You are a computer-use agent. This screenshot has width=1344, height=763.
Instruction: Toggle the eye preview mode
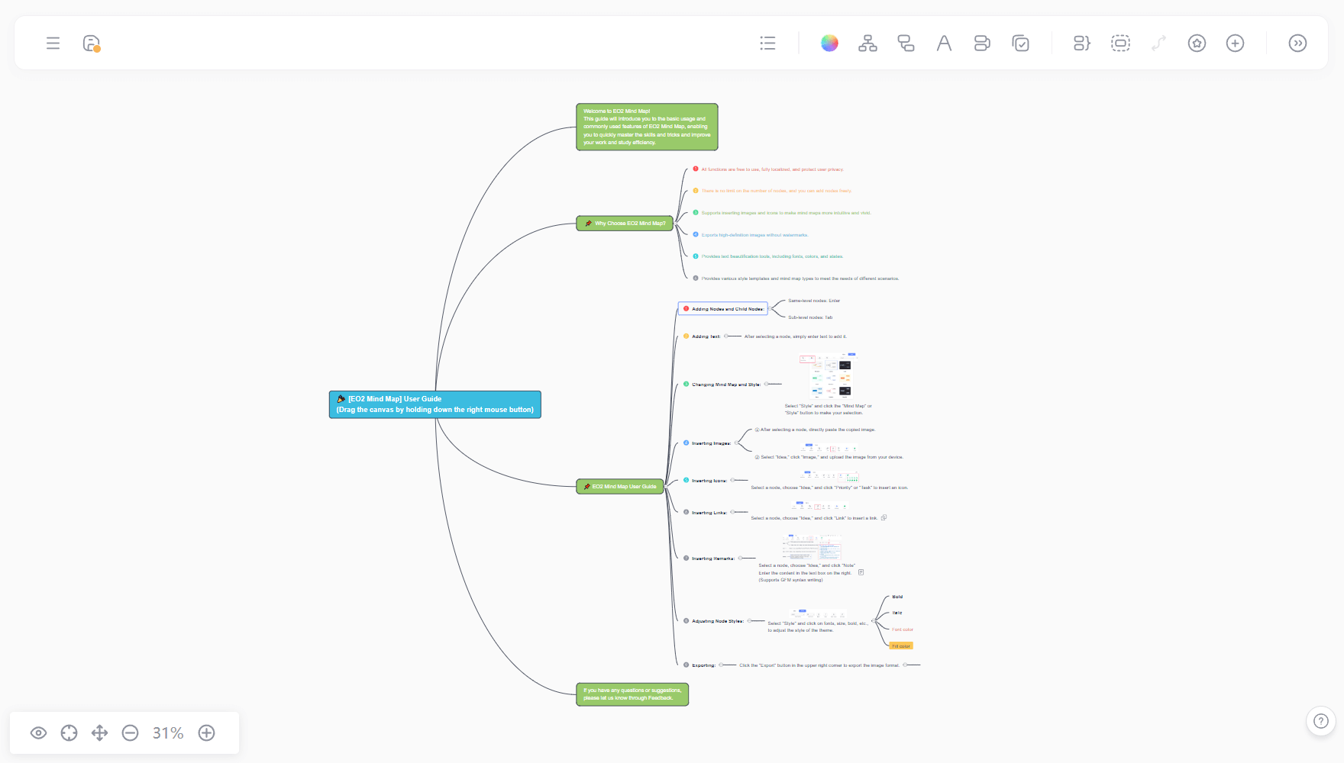(x=38, y=733)
